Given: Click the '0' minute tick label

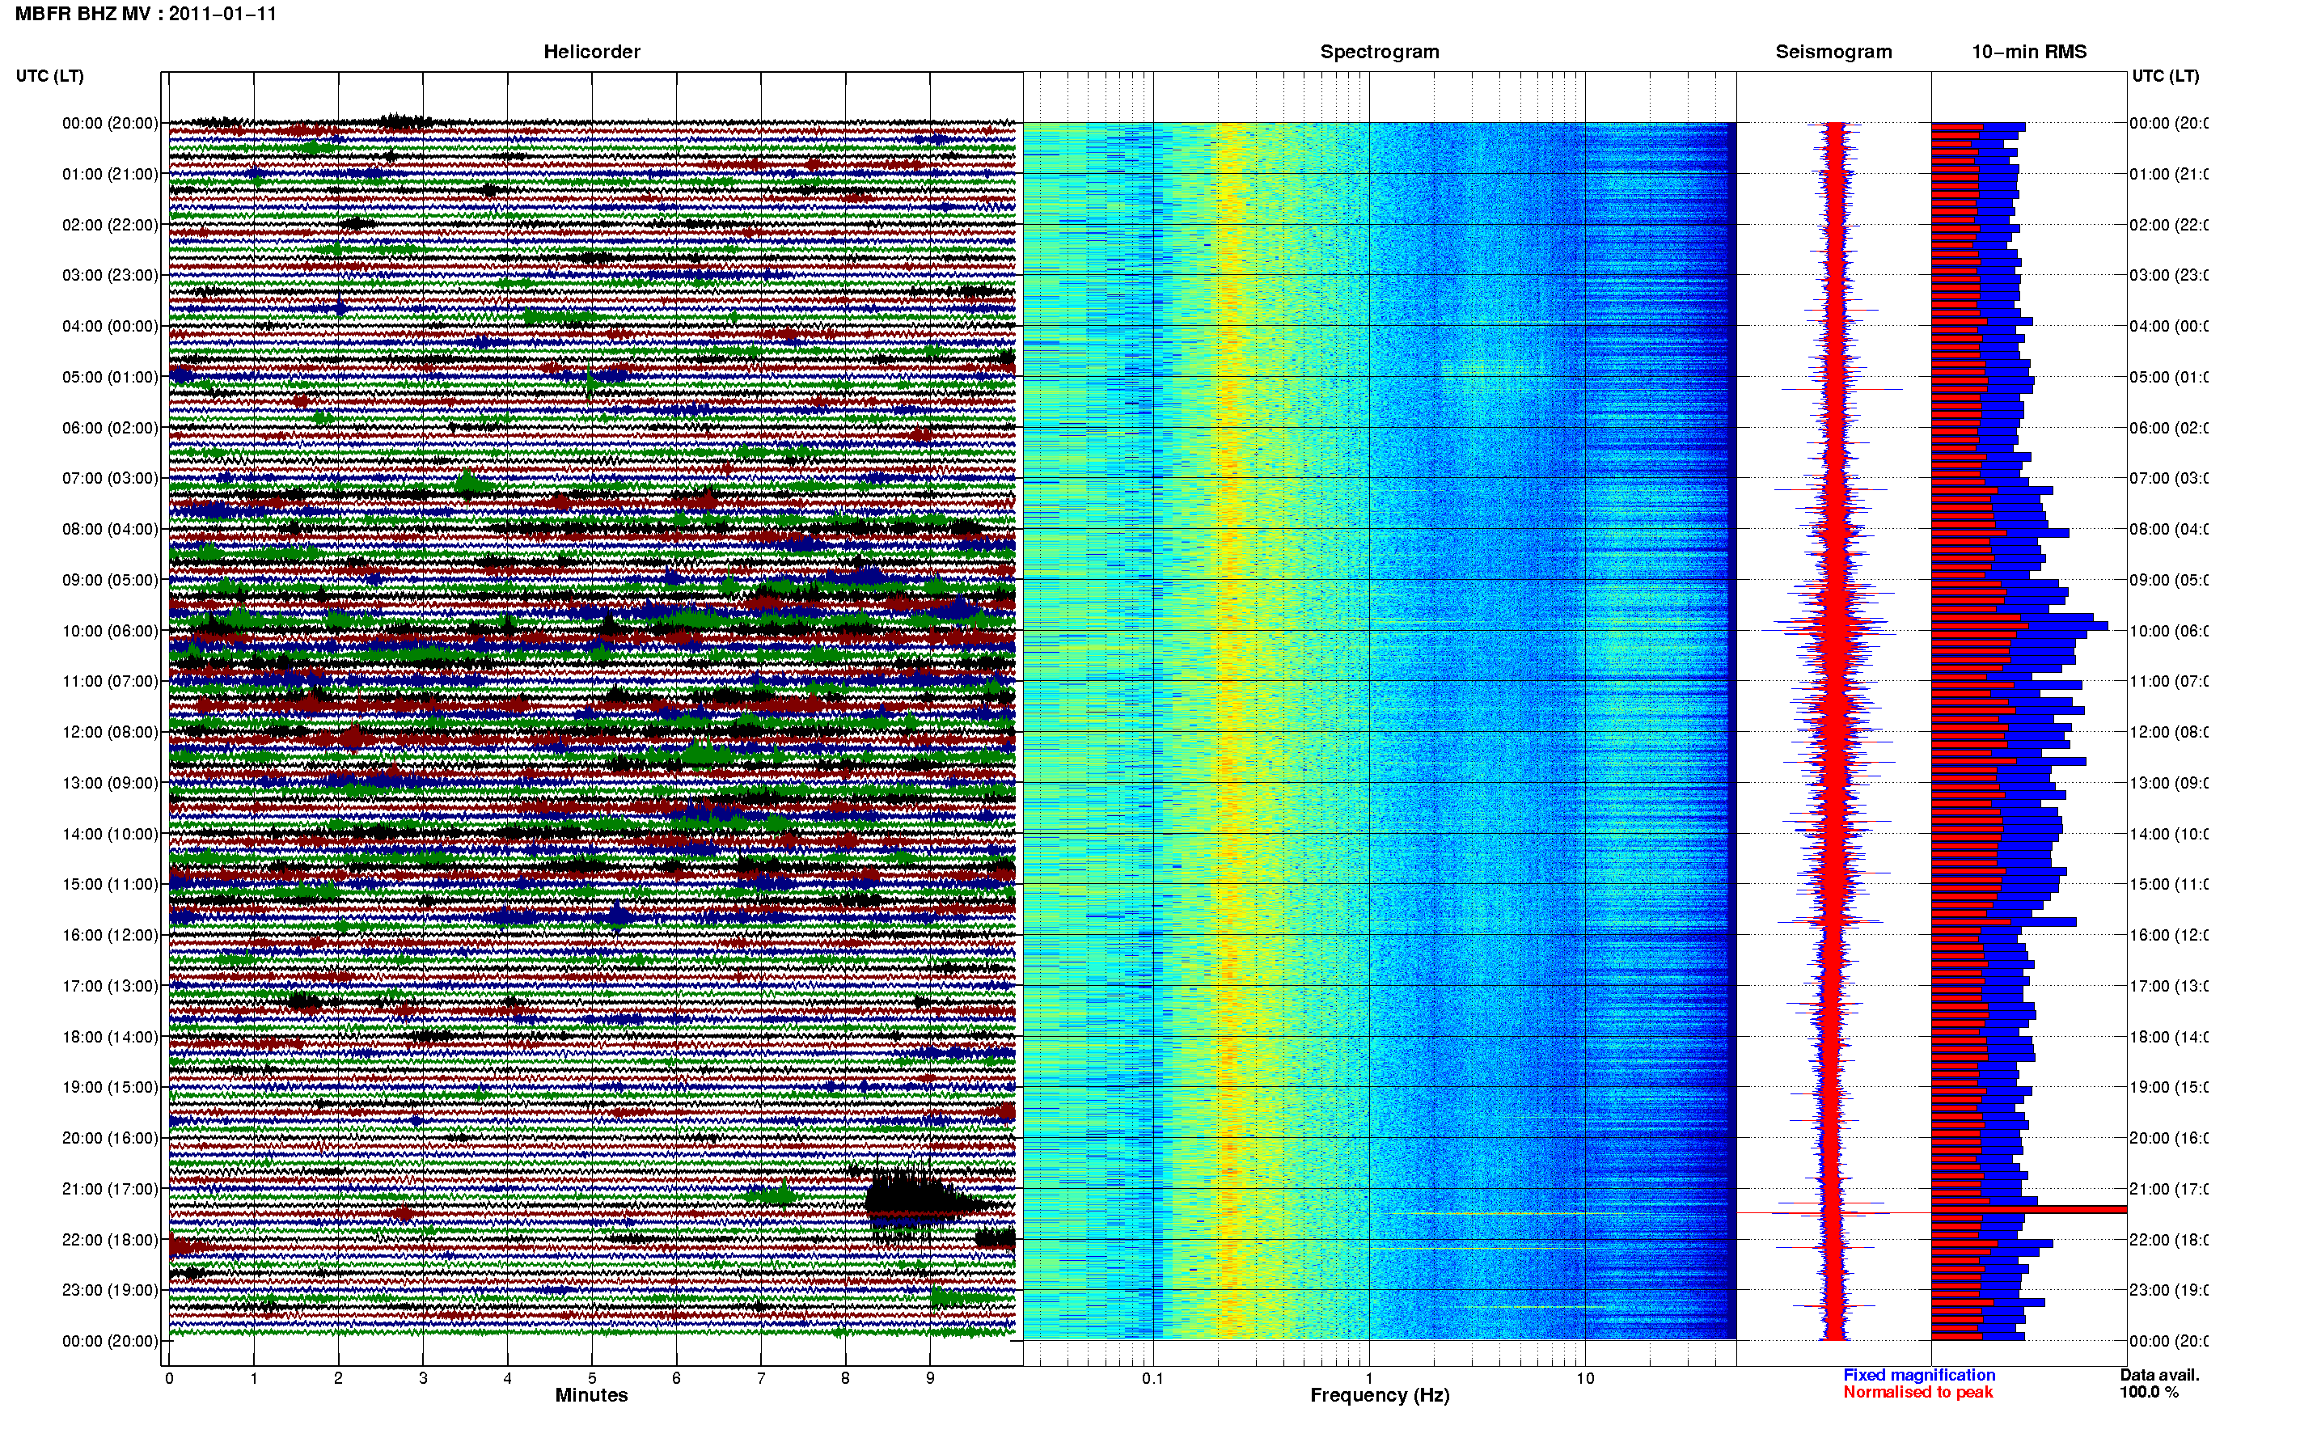Looking at the screenshot, I should pyautogui.click(x=169, y=1378).
